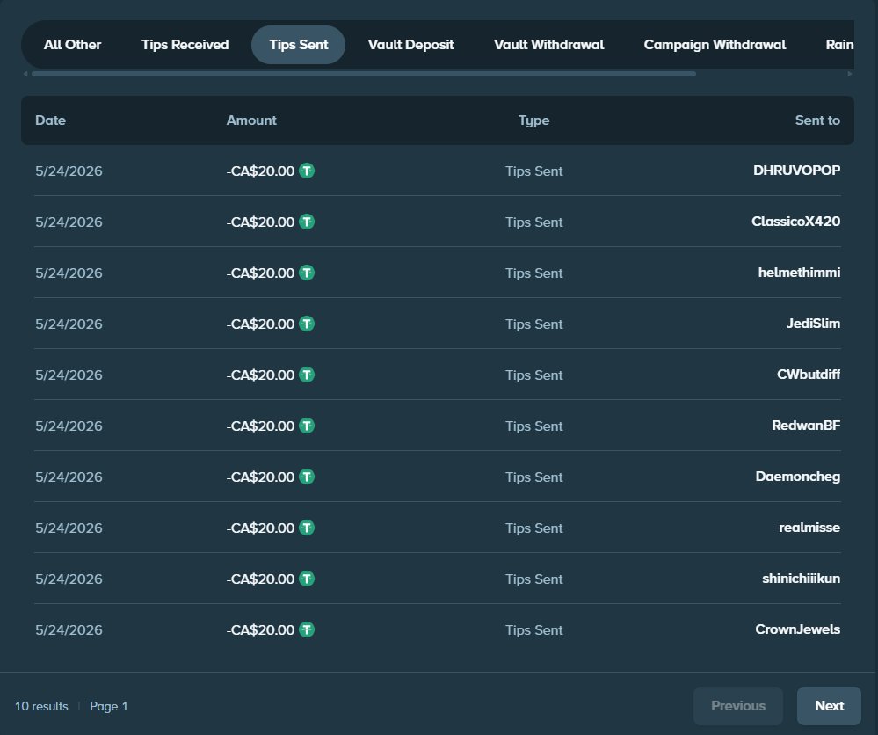
Task: Click the scrollbar right arrow
Action: click(850, 74)
